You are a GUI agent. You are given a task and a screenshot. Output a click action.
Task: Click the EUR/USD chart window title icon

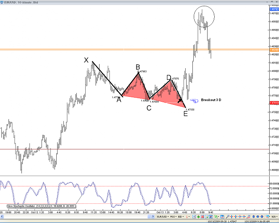2,2
